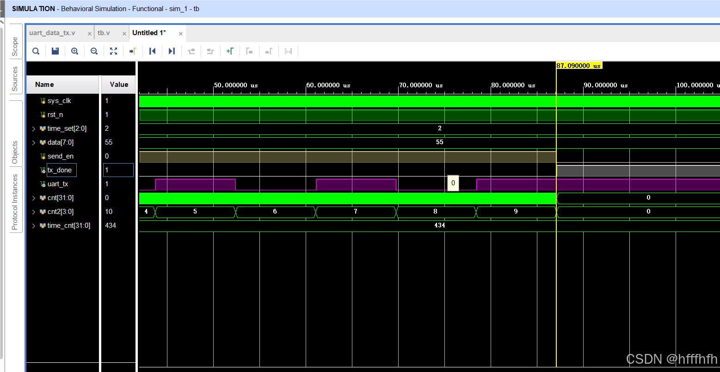Add a marker with green plus icon
720x372 pixels.
(x=230, y=51)
